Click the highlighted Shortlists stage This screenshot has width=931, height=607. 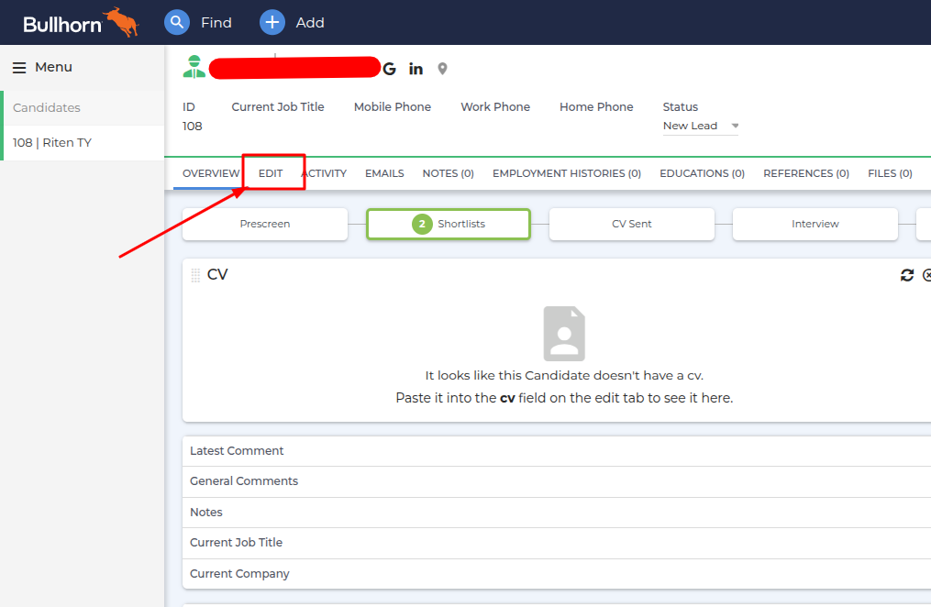click(448, 223)
